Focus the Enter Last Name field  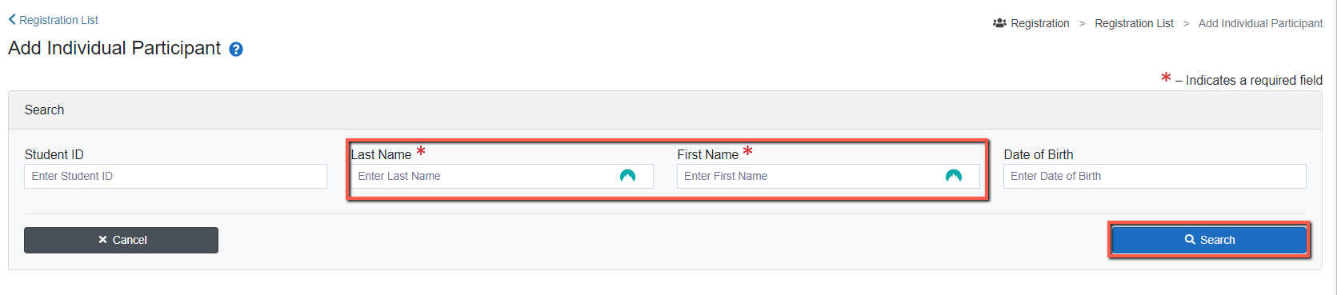point(502,176)
